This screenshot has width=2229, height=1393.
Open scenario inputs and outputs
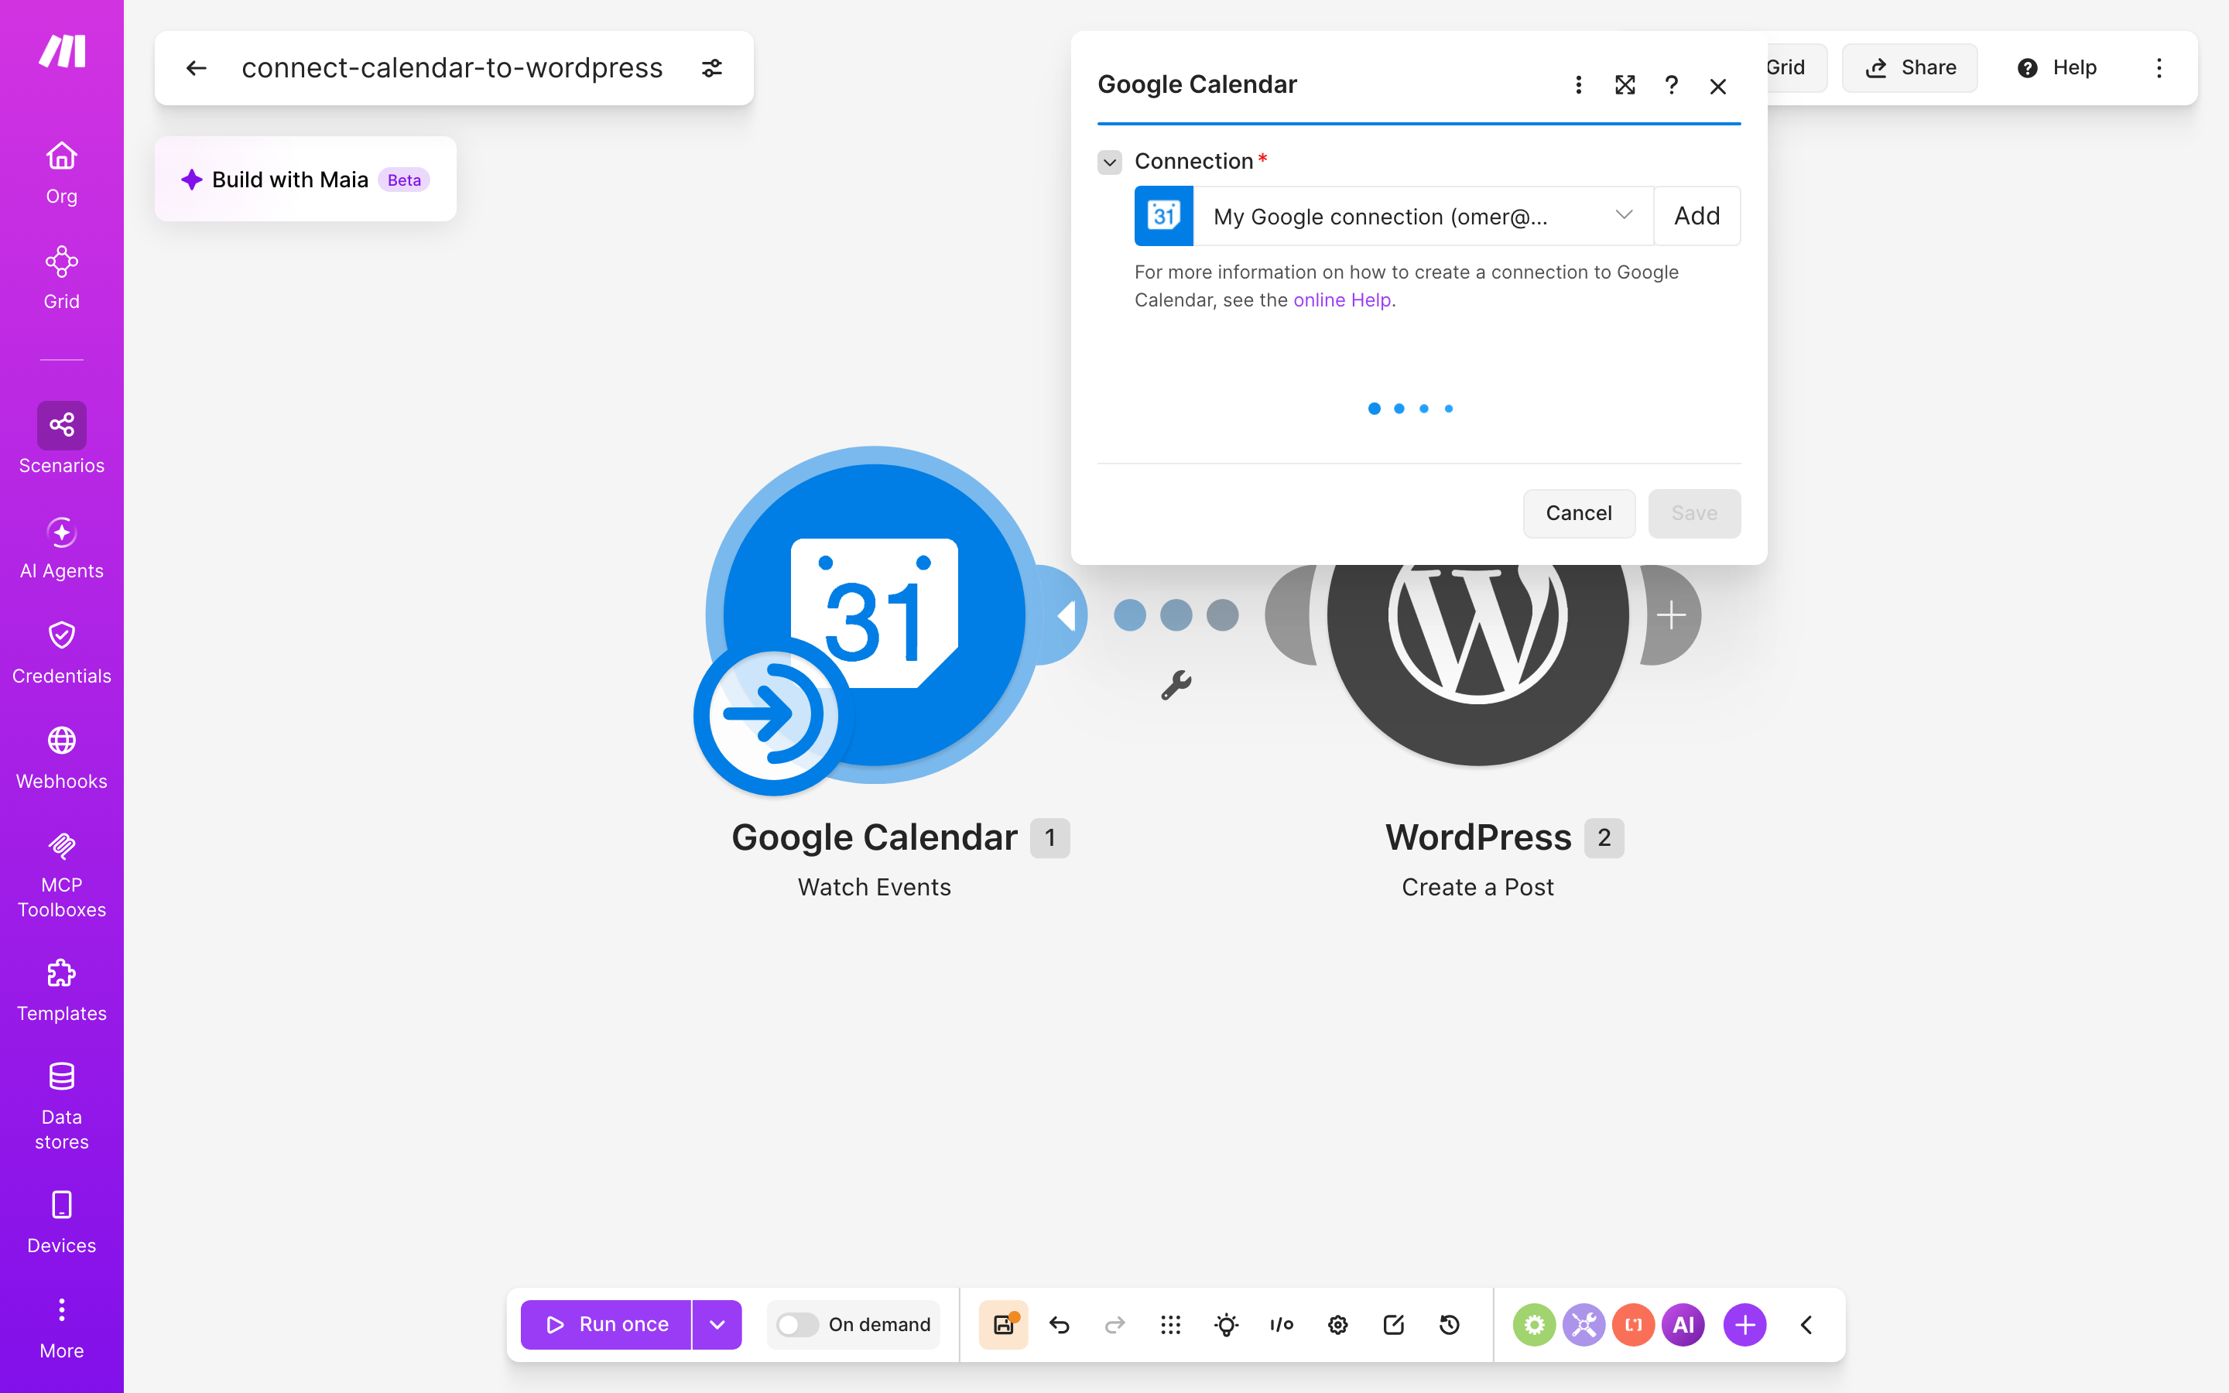tap(1282, 1325)
